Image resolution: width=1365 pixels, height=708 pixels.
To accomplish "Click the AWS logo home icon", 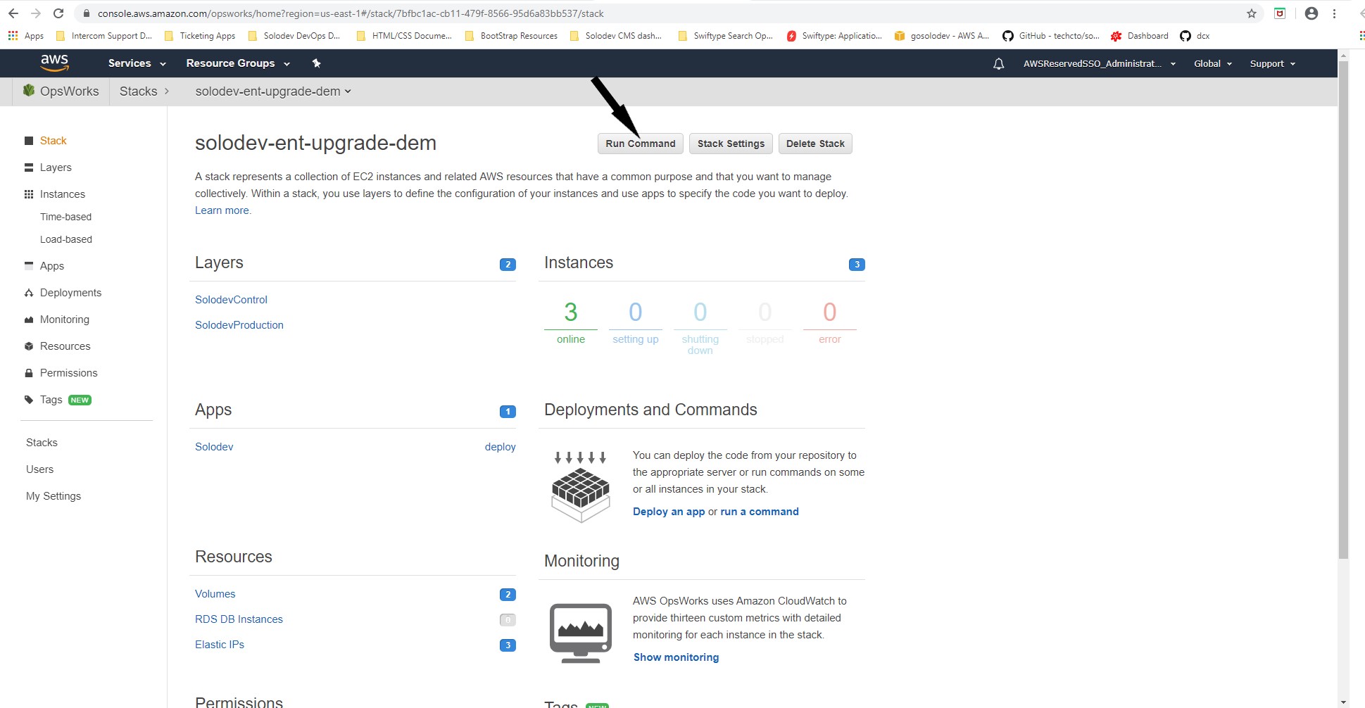I will pos(54,63).
